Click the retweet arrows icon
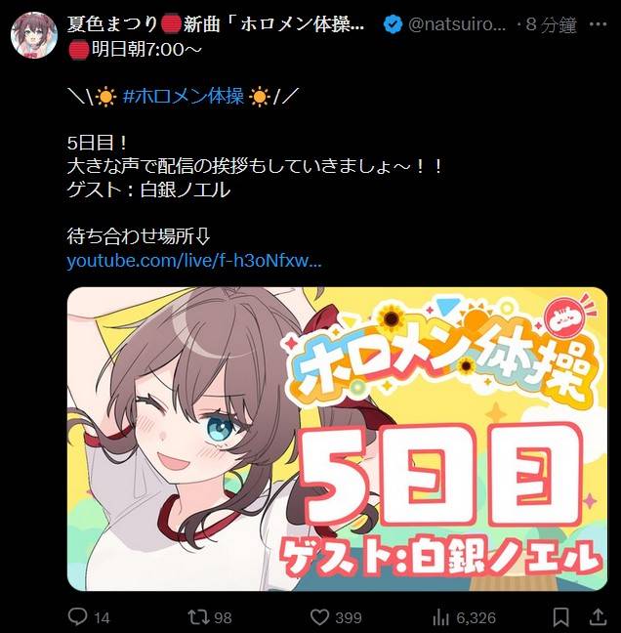This screenshot has height=633, width=621. pyautogui.click(x=198, y=616)
